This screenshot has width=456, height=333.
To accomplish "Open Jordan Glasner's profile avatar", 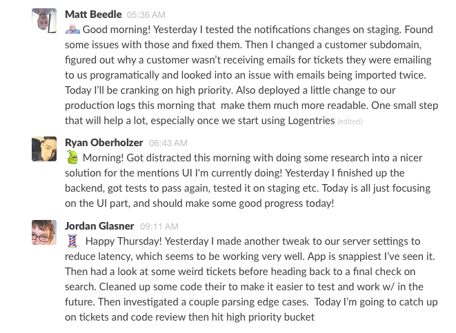I will point(44,232).
